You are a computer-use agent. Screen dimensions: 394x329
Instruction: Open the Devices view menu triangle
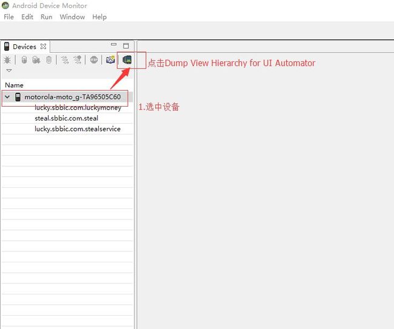[x=9, y=71]
